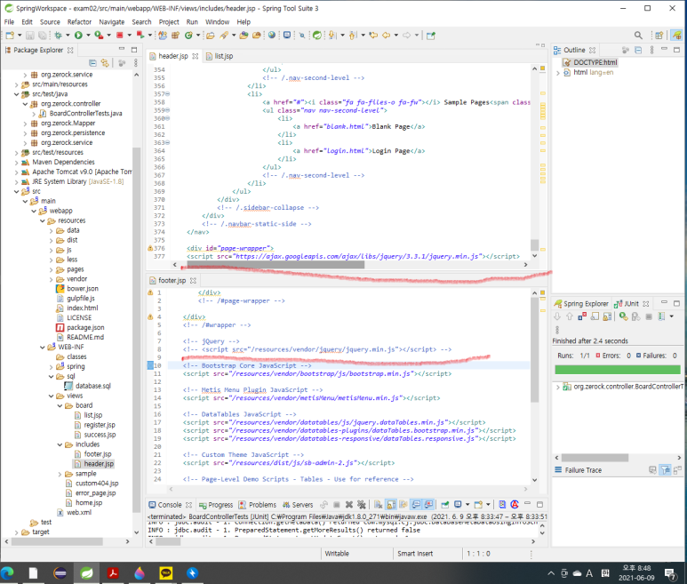
Task: Collapse the WEB-INF folder
Action: 43,348
